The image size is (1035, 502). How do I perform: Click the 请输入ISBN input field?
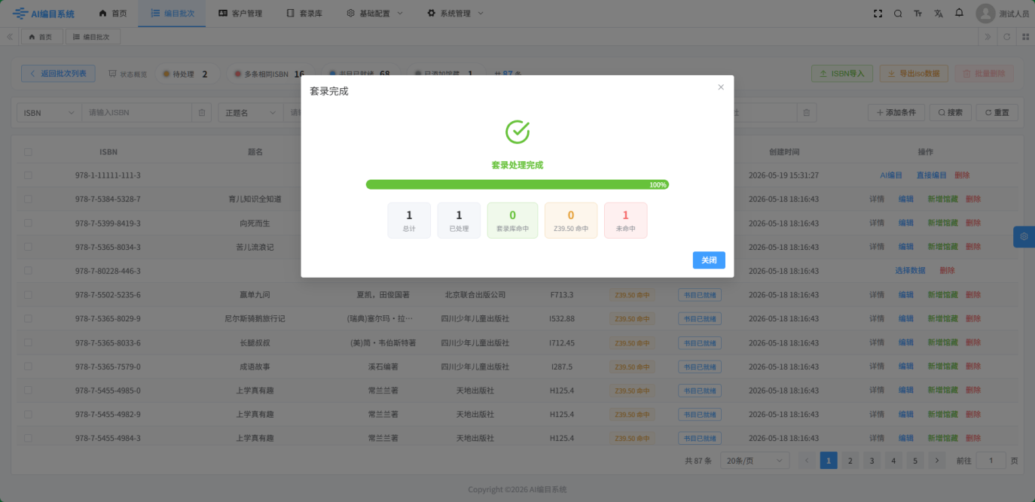(136, 113)
